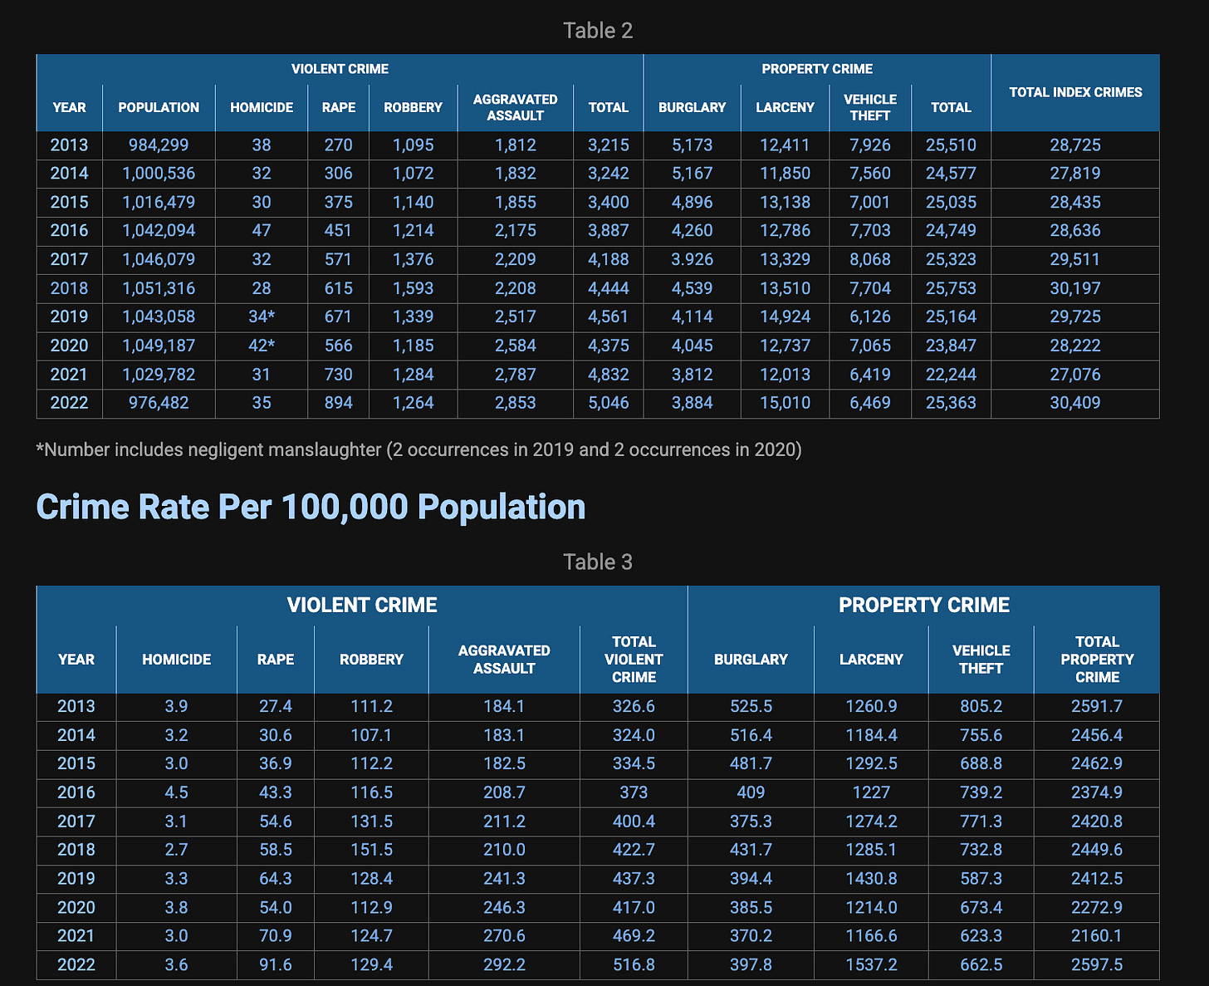Image resolution: width=1209 pixels, height=986 pixels.
Task: Click the "Table 3" caption
Action: [x=598, y=562]
